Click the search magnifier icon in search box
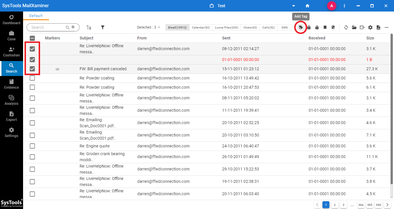 pyautogui.click(x=67, y=27)
